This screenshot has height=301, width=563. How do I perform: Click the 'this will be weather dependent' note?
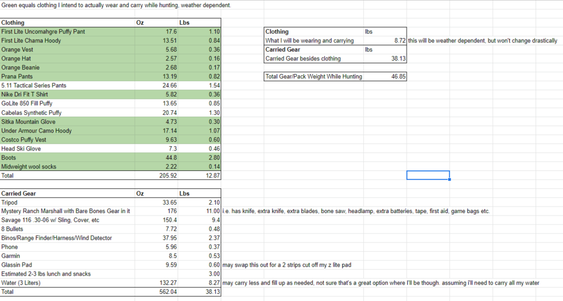(x=482, y=40)
